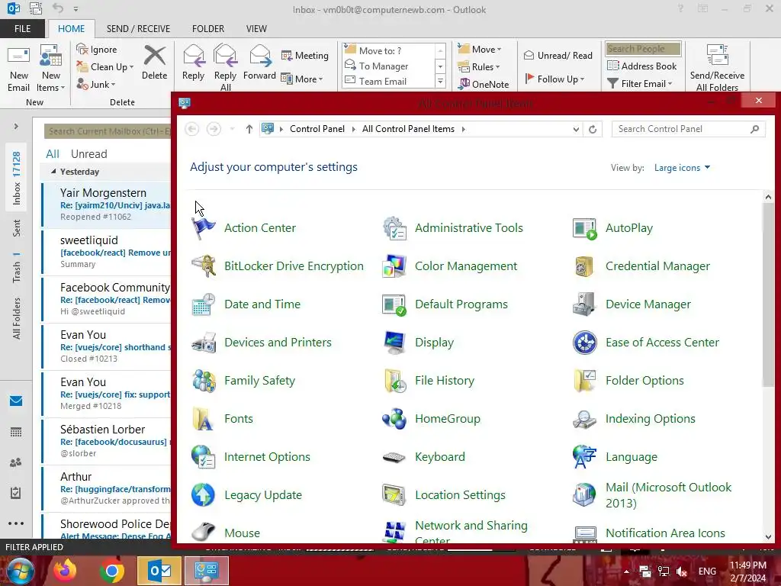The width and height of the screenshot is (781, 586).
Task: Open Credential Manager
Action: coord(641,266)
